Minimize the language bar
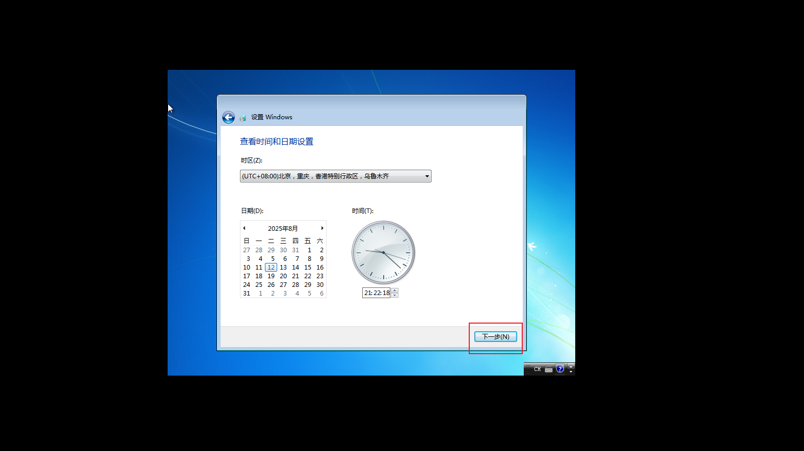The image size is (804, 451). point(571,366)
